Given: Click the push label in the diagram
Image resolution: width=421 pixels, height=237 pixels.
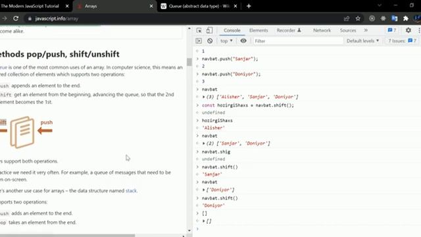Looking at the screenshot, I should click(47, 122).
